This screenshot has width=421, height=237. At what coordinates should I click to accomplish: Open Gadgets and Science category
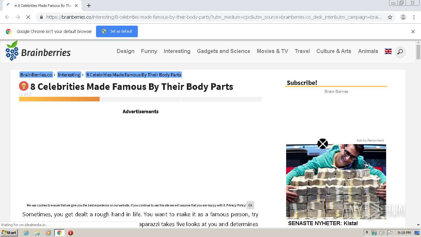tap(224, 51)
